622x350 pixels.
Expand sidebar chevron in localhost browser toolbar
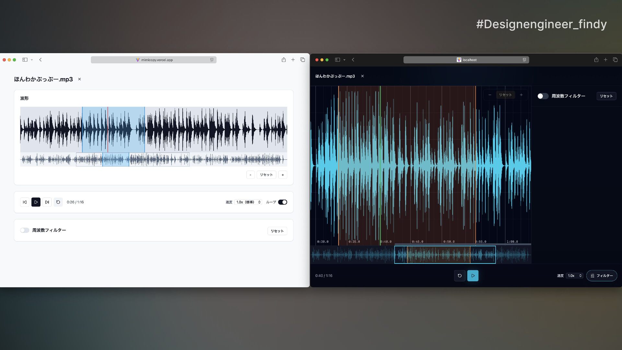click(344, 60)
